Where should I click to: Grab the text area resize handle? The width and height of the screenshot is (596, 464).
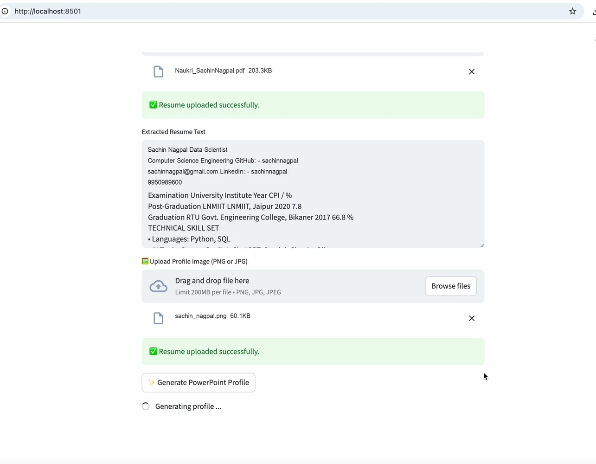481,245
